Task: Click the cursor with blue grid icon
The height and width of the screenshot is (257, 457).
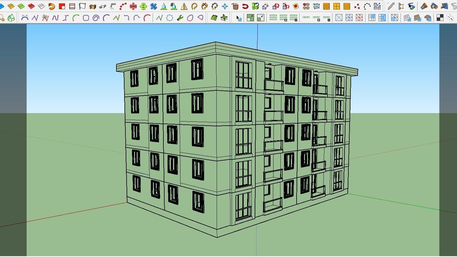Action: [239, 18]
